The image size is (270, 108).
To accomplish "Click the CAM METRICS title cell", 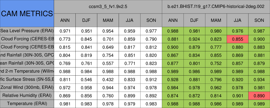I will coord(27,13).
